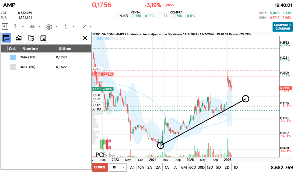The width and height of the screenshot is (297, 173).
Task: Close the indicators panel with the X
Action: [85, 38]
